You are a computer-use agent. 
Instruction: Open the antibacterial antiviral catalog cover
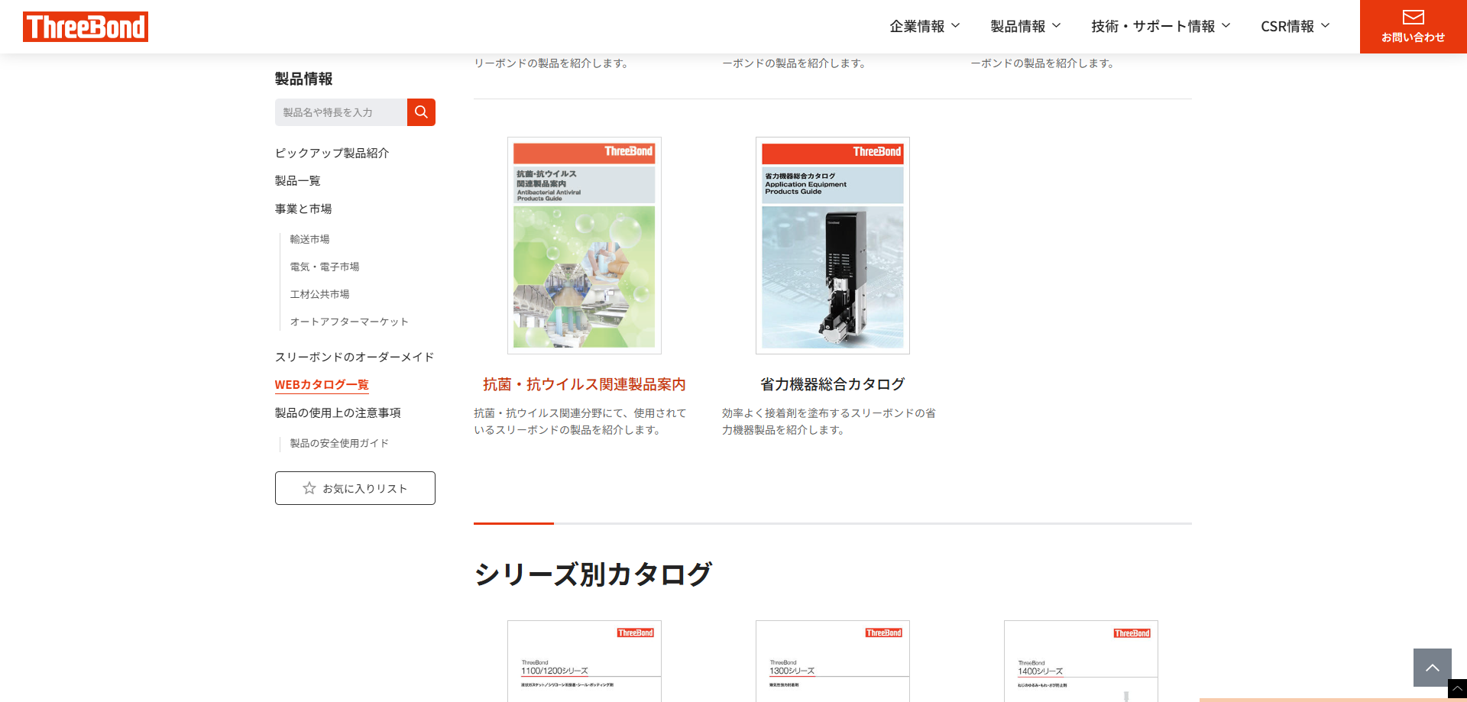(x=585, y=245)
